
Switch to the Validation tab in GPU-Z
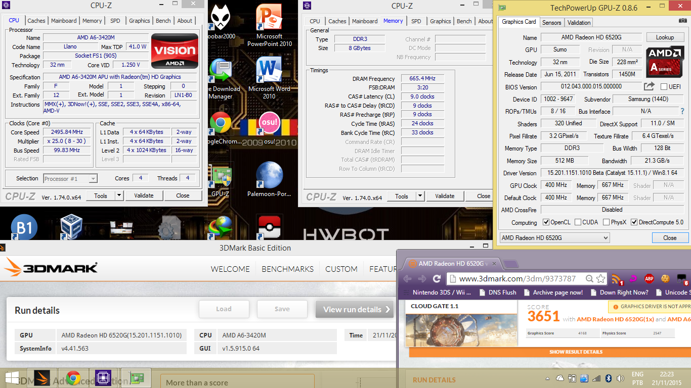click(579, 23)
